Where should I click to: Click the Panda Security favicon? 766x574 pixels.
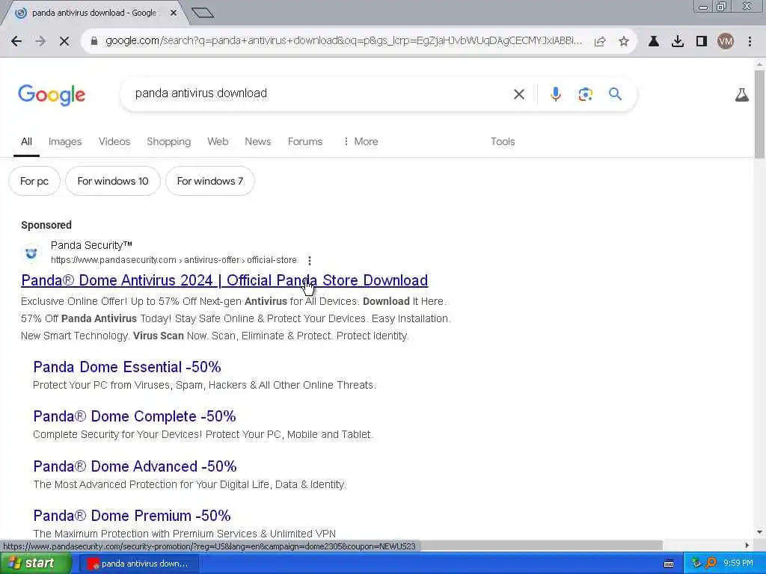click(31, 253)
